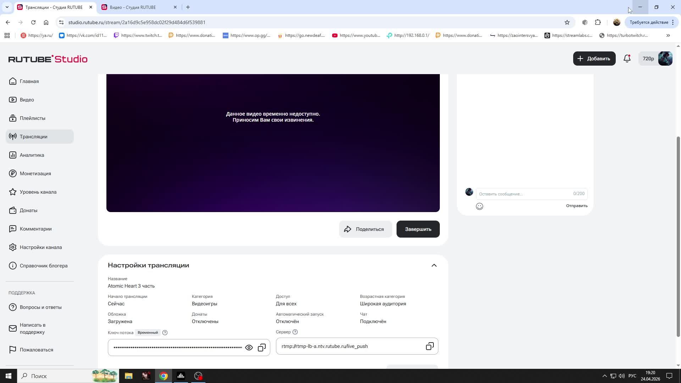This screenshot has width=681, height=383.
Task: Click the Завершить button to end the stream
Action: [x=418, y=229]
